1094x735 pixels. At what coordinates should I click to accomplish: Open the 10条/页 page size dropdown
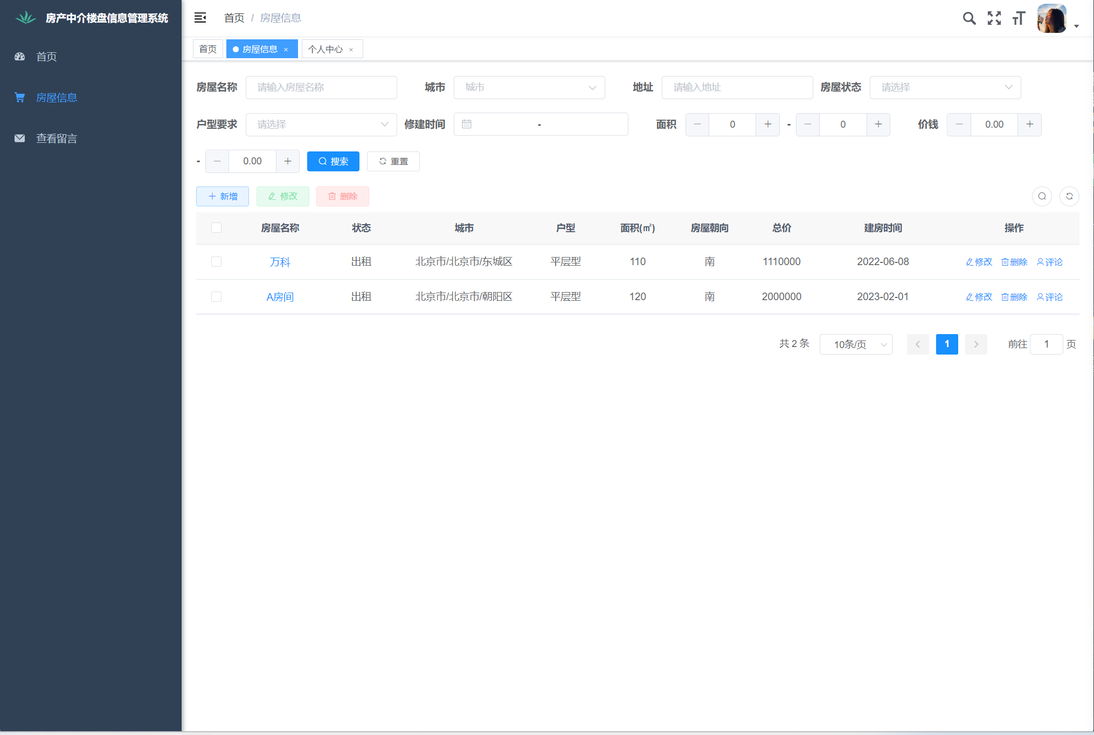click(855, 344)
